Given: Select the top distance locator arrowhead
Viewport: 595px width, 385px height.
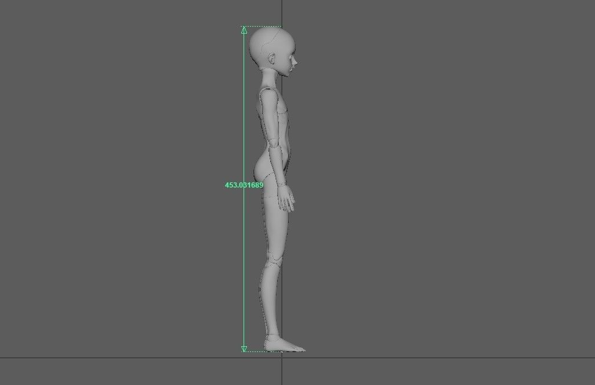Looking at the screenshot, I should pos(244,30).
